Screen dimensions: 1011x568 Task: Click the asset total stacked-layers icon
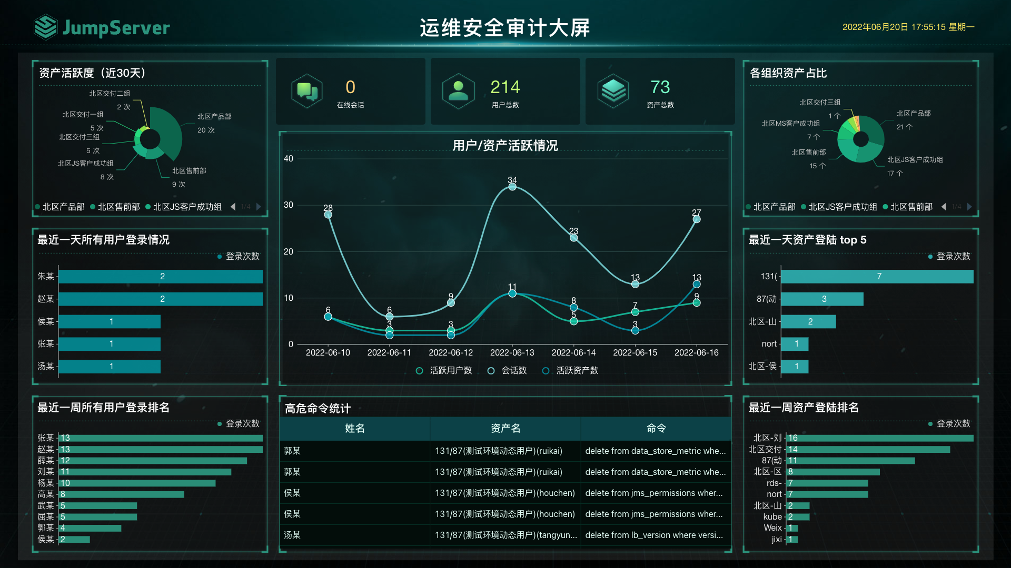tap(612, 90)
